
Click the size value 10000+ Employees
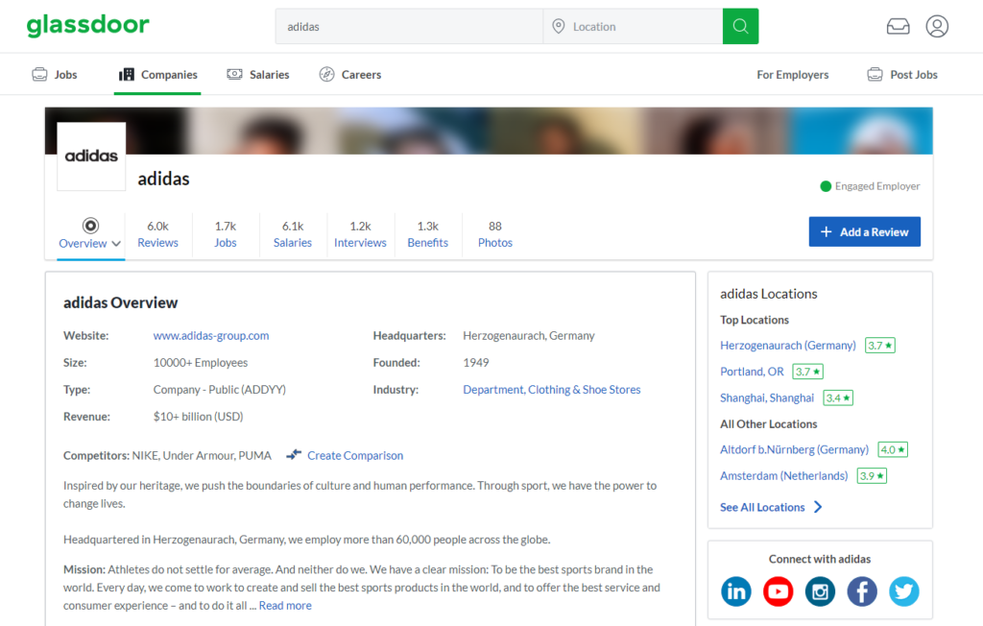201,363
